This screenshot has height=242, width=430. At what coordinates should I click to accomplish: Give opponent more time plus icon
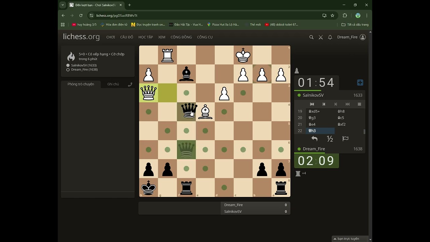tap(360, 83)
